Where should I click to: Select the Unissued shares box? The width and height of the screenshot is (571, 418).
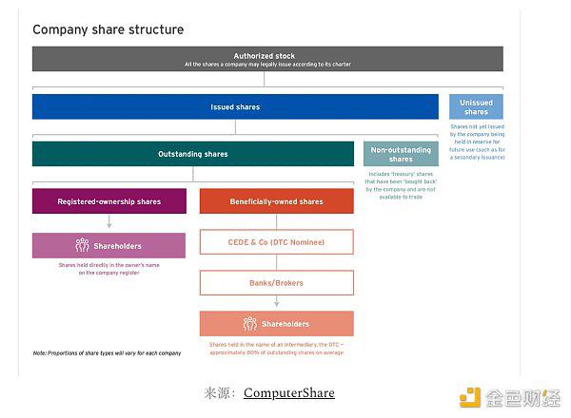tap(476, 106)
